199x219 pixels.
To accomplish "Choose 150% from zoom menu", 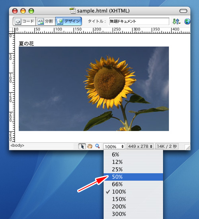I will [x=133, y=199].
